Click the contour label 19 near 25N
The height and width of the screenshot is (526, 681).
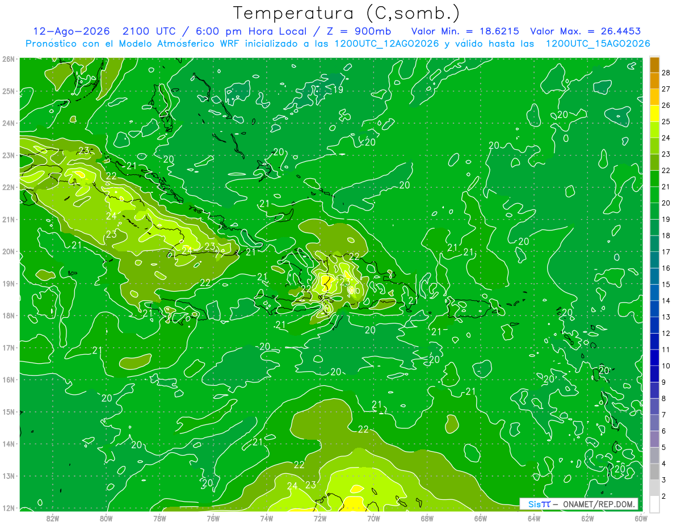point(338,90)
